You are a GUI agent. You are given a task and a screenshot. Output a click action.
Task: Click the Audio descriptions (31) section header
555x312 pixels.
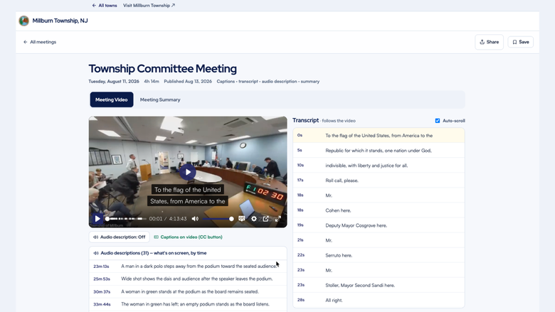(x=188, y=253)
